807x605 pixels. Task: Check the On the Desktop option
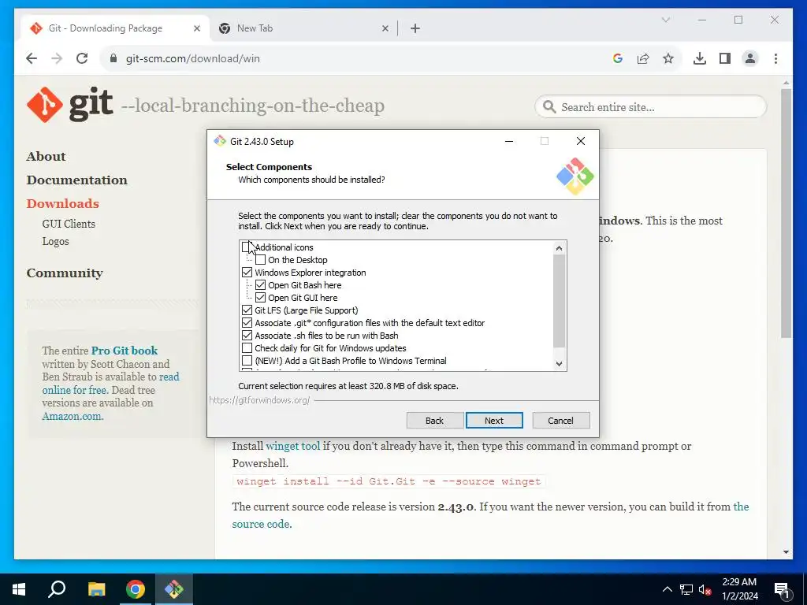260,260
